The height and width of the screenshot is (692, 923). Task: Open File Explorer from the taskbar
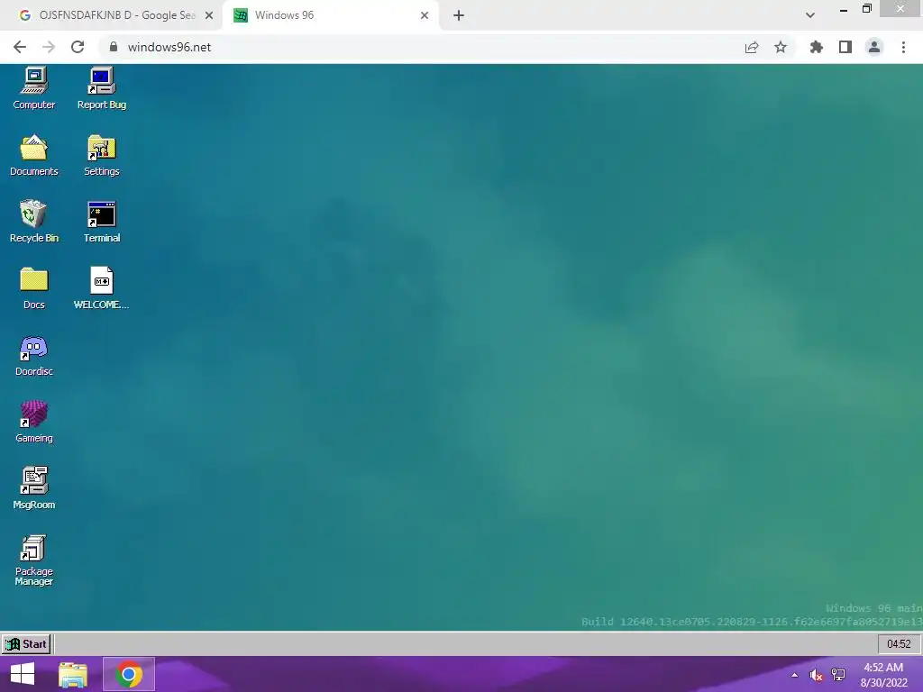(x=73, y=674)
